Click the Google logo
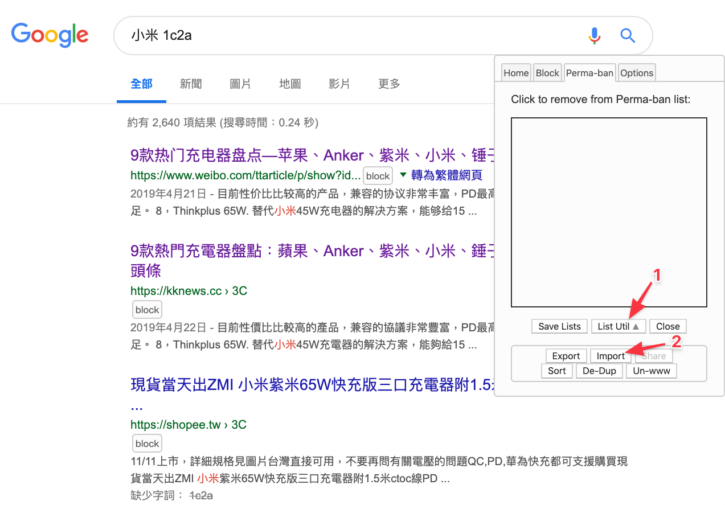The width and height of the screenshot is (725, 505). [50, 35]
